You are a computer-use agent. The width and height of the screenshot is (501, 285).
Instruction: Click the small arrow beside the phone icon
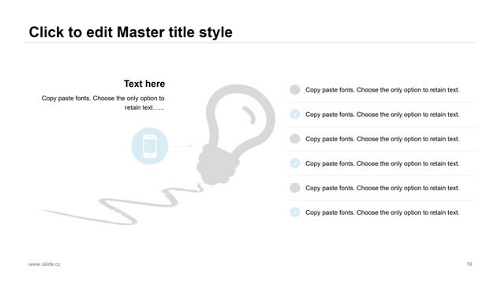pos(181,146)
